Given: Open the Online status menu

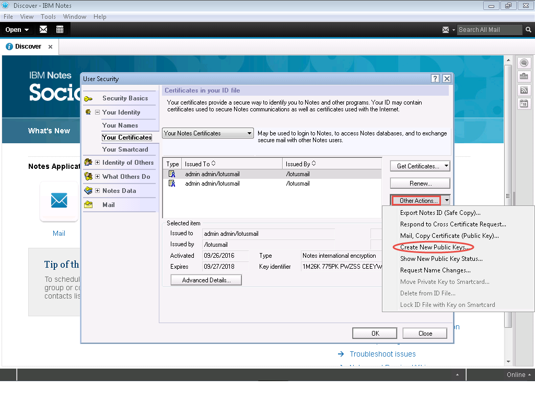Looking at the screenshot, I should (x=519, y=375).
